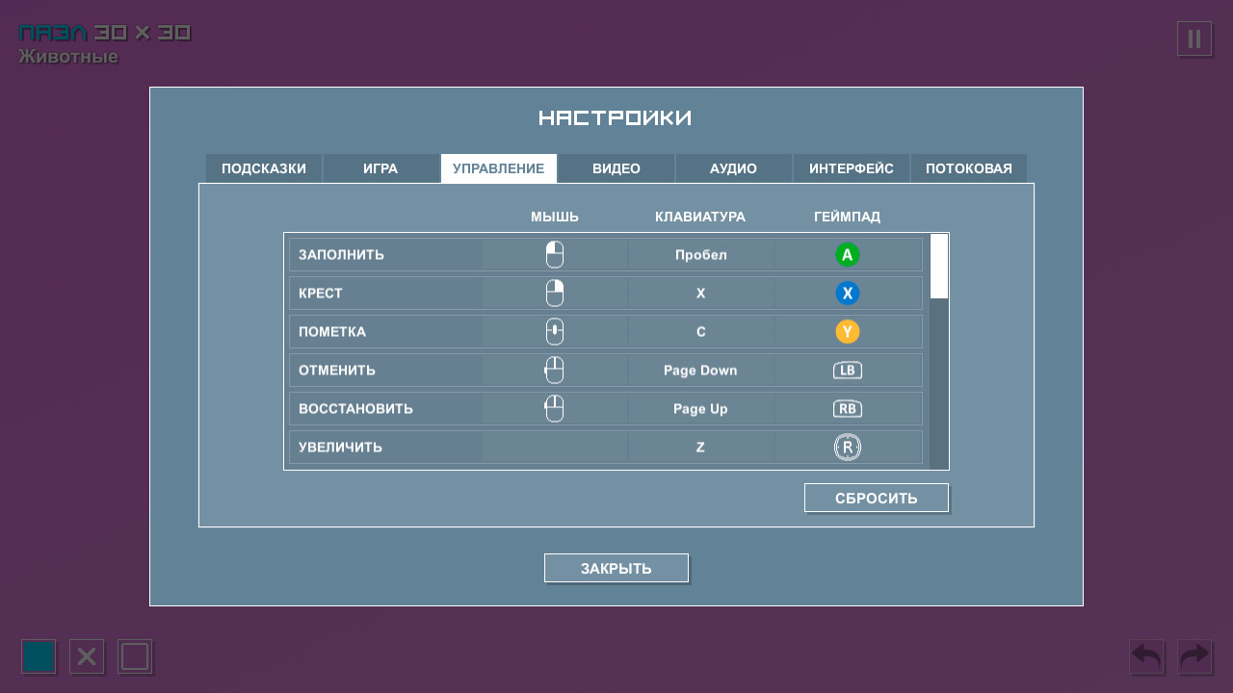Screen dimensions: 1233x693
Task: Click mouse icon in ВОССТАНОВИТЬ row
Action: pyautogui.click(x=554, y=409)
